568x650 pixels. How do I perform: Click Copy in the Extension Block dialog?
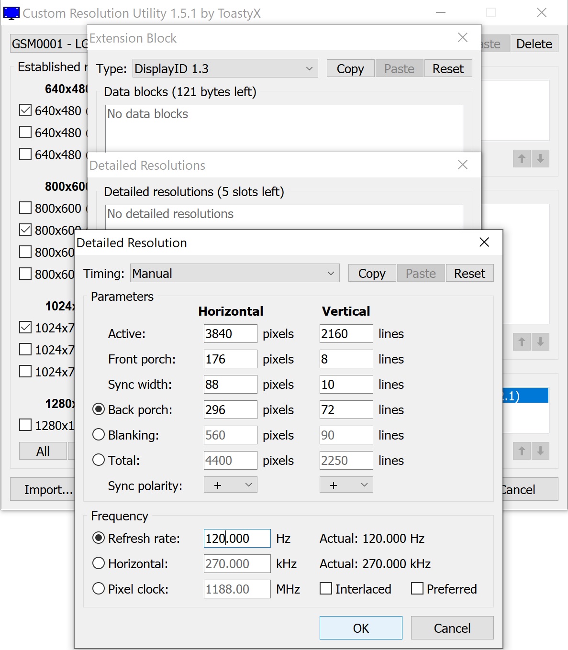(350, 69)
